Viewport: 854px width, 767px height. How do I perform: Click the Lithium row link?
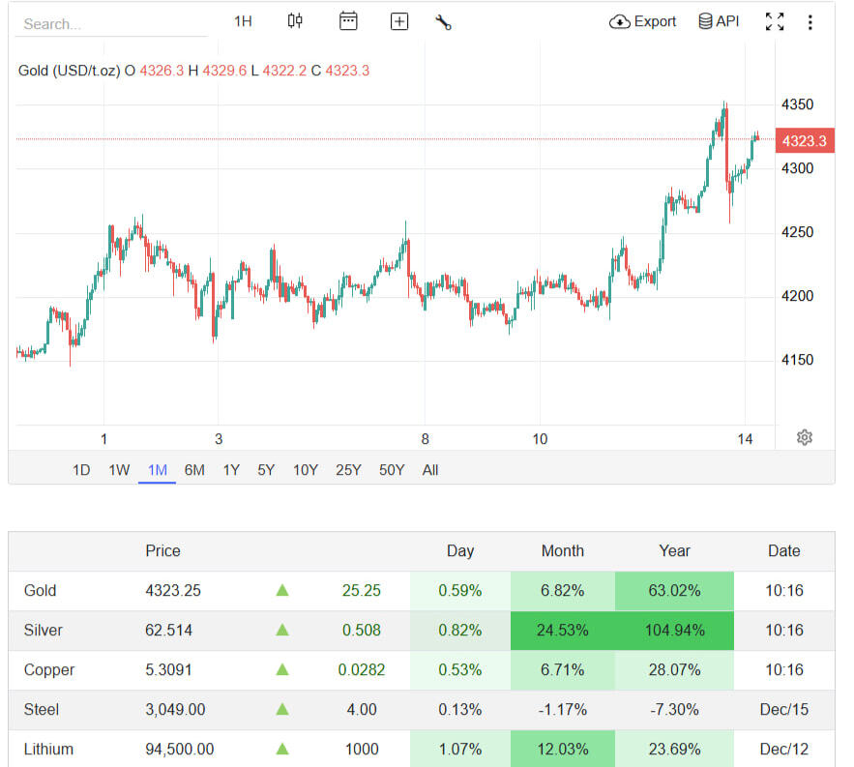pos(48,749)
